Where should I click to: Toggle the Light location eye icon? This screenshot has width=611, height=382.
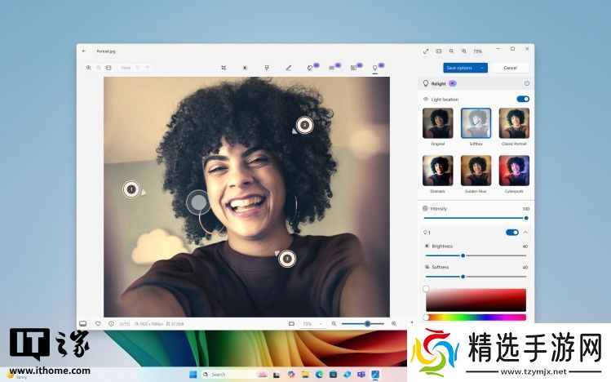pyautogui.click(x=426, y=99)
